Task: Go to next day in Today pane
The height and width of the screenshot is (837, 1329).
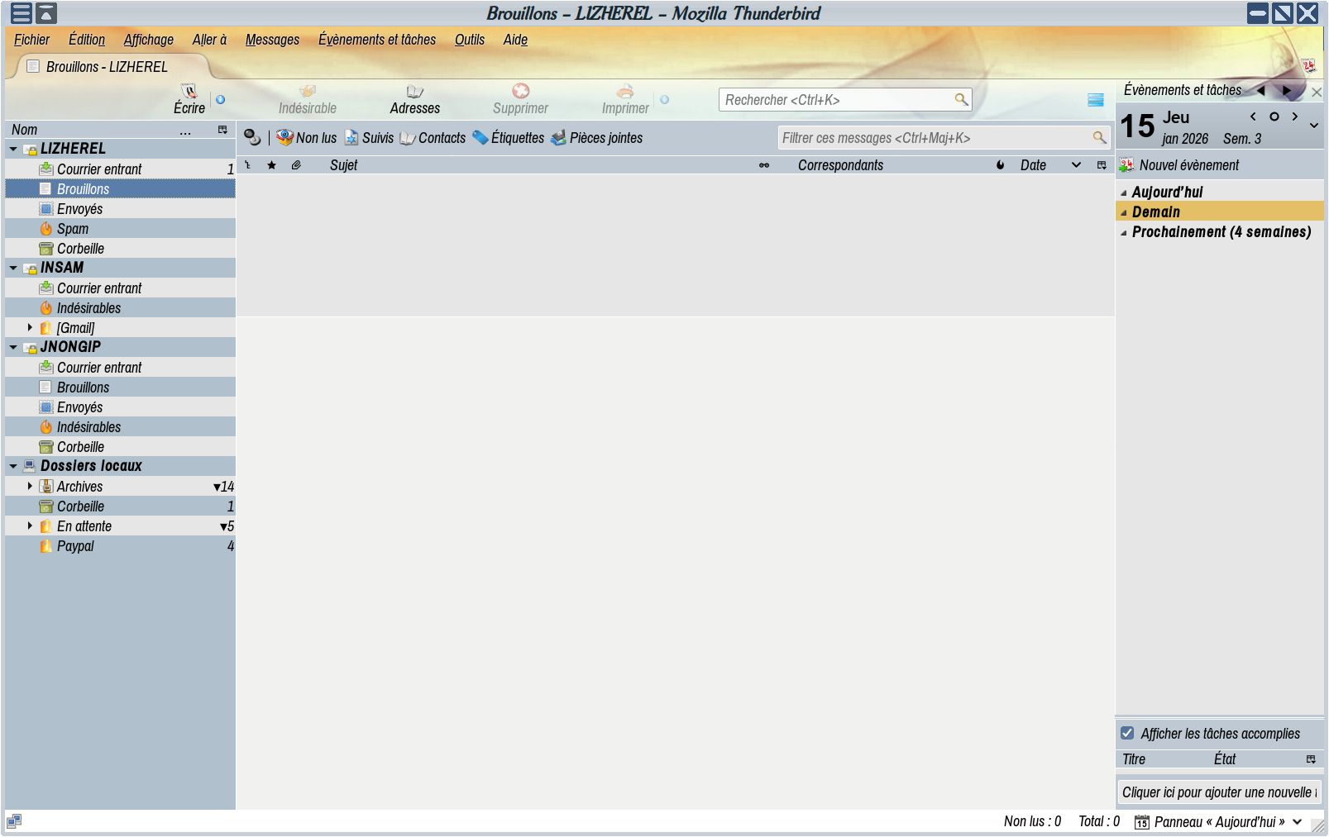Action: 1295,117
